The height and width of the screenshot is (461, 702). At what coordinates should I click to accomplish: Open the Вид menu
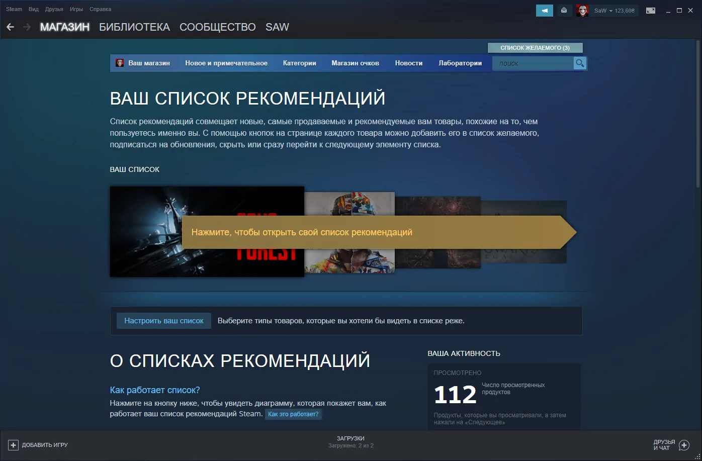(x=34, y=9)
